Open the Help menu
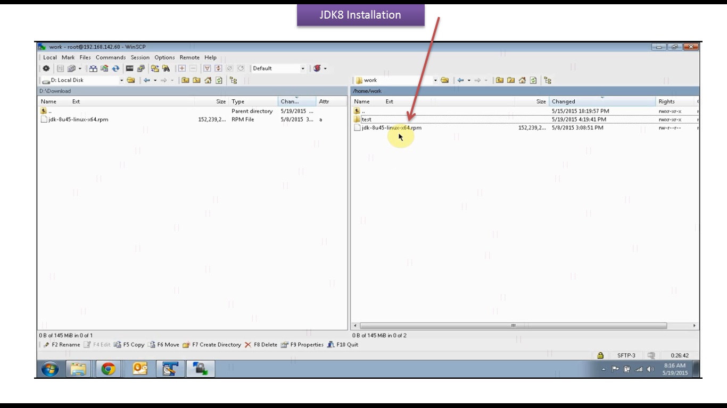Viewport: 727px width, 408px height. tap(210, 57)
